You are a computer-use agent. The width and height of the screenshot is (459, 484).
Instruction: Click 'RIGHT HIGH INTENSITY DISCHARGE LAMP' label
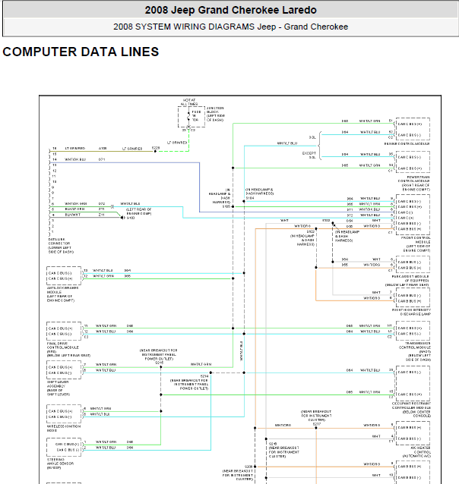pos(411,312)
